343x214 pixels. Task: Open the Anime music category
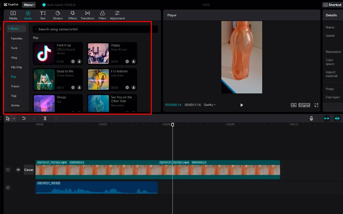[15, 105]
